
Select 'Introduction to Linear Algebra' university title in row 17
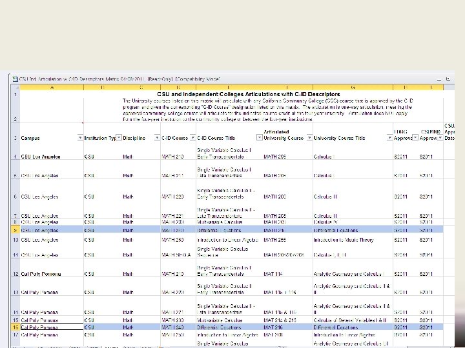click(353, 335)
